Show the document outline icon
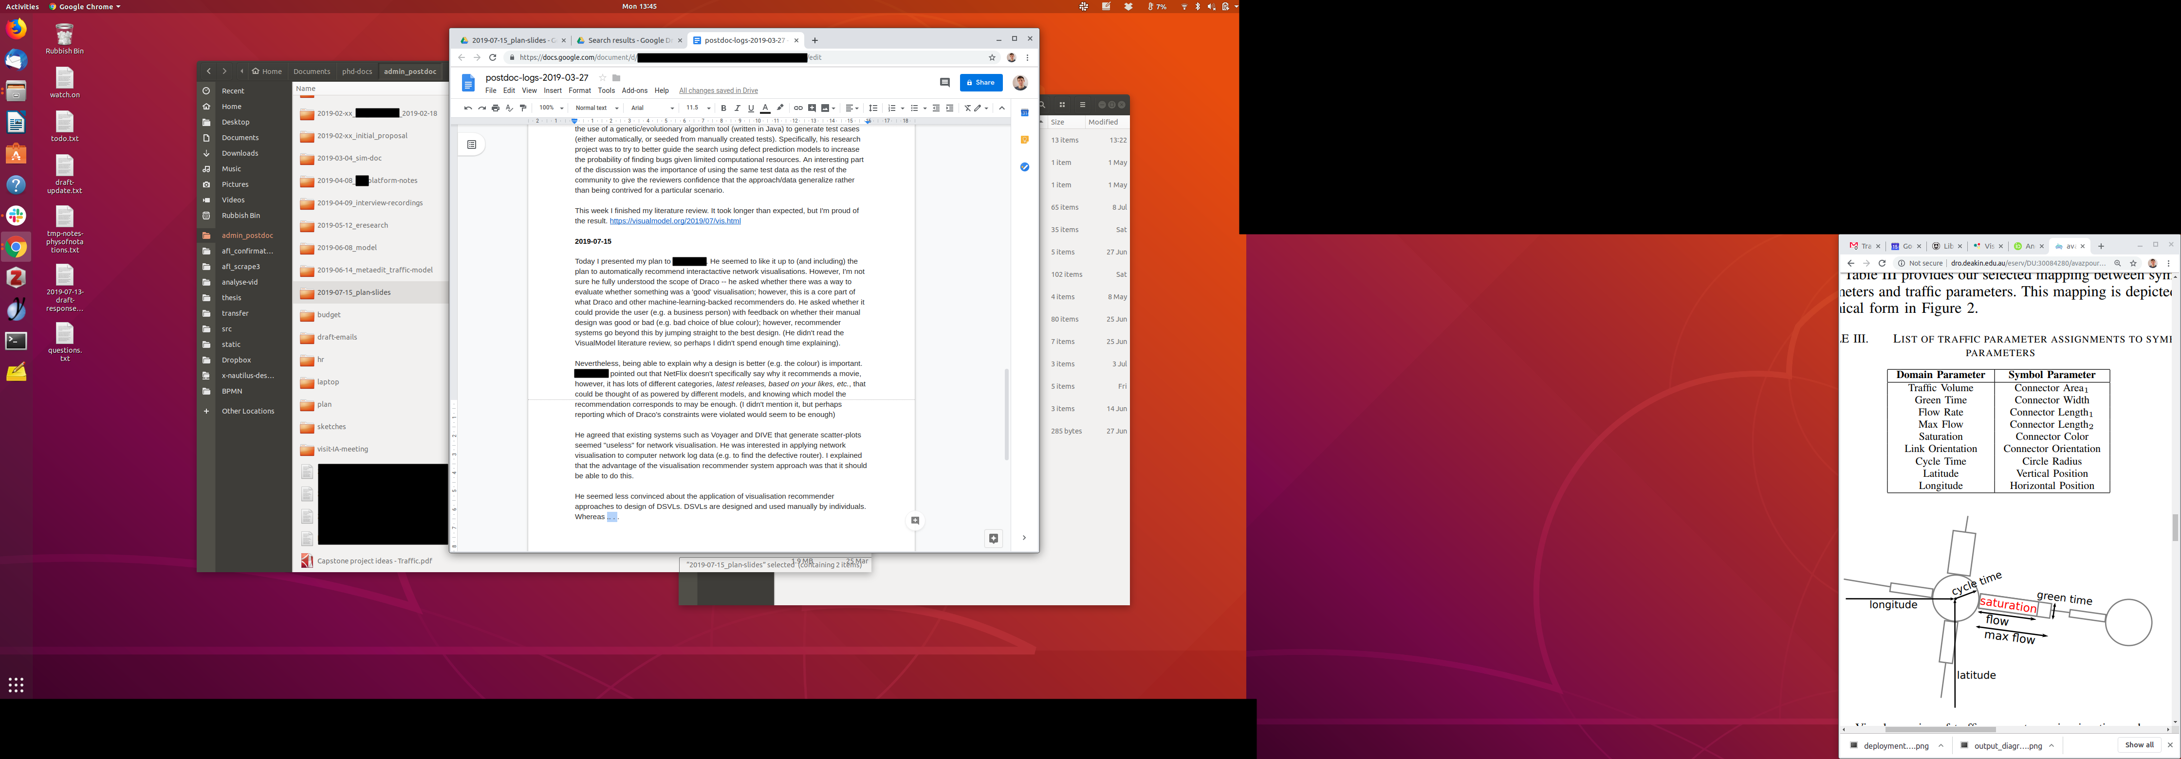Image resolution: width=2181 pixels, height=759 pixels. [472, 145]
